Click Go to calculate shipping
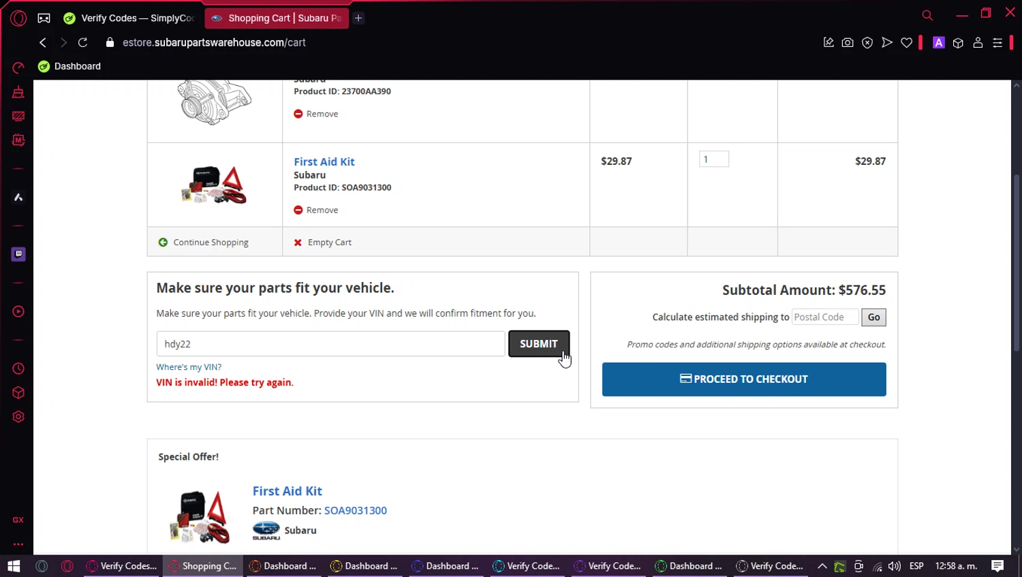1022x577 pixels. click(873, 317)
